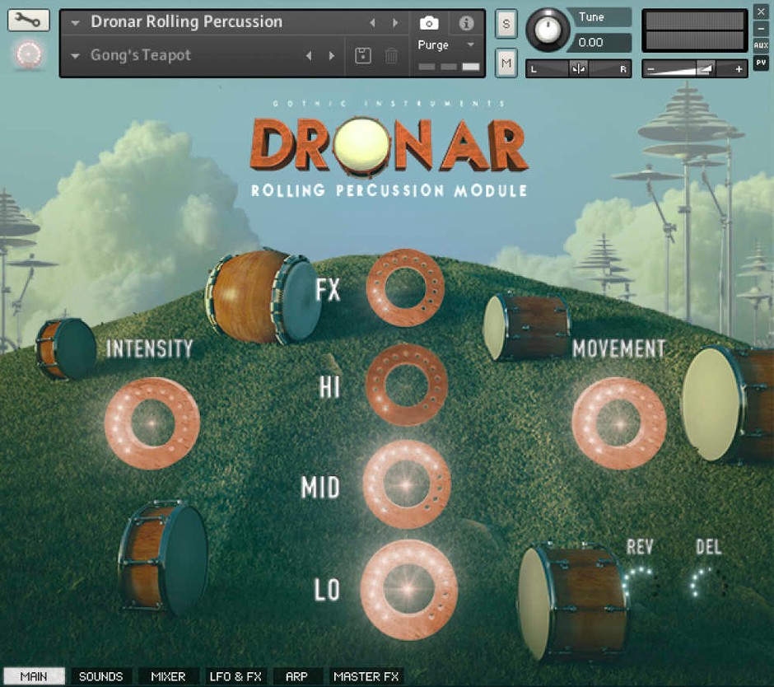Click the volume slider track
The image size is (774, 687).
click(x=694, y=69)
